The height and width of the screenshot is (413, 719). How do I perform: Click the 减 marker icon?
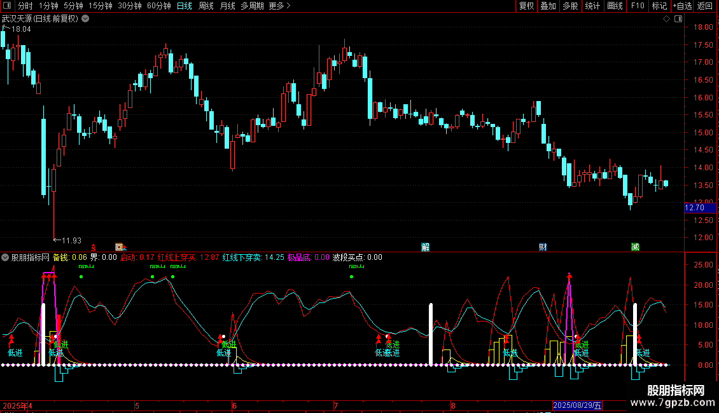tap(635, 247)
